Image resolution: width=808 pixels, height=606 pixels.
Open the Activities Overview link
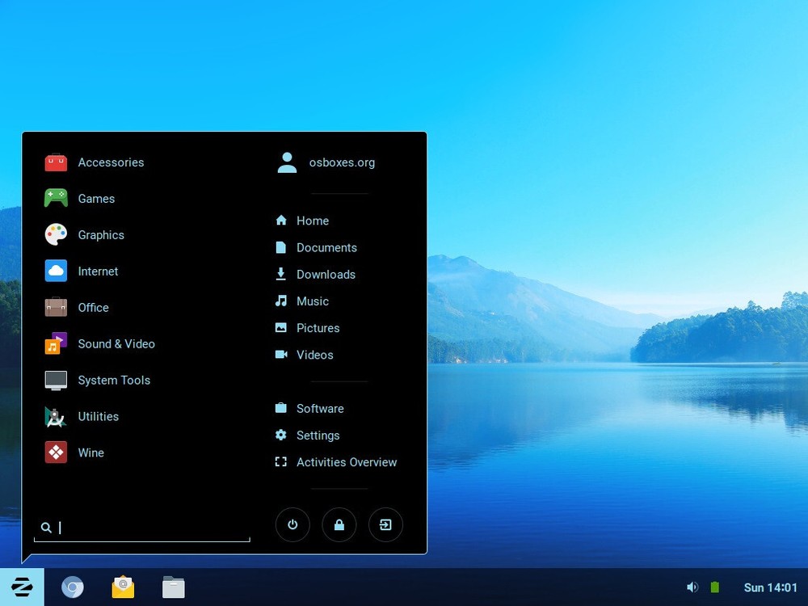click(x=347, y=462)
